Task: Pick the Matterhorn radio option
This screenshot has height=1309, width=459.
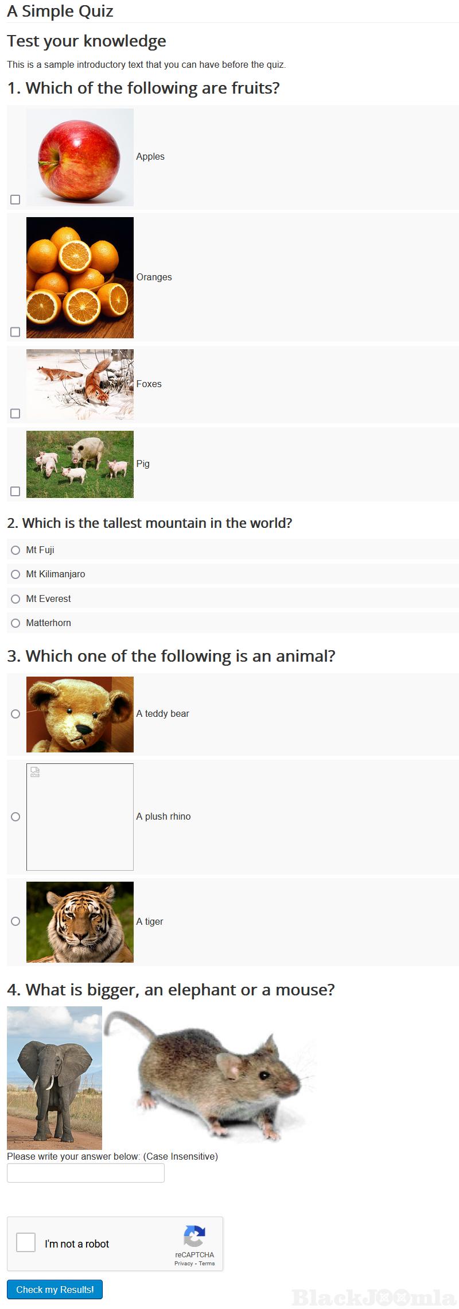Action: pos(15,623)
